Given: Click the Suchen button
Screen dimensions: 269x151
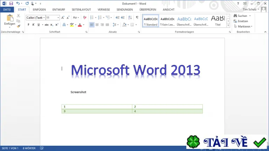Looking at the screenshot, I should [241, 16].
